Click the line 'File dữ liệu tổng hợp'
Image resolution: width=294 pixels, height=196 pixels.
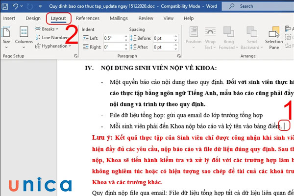click(186, 115)
